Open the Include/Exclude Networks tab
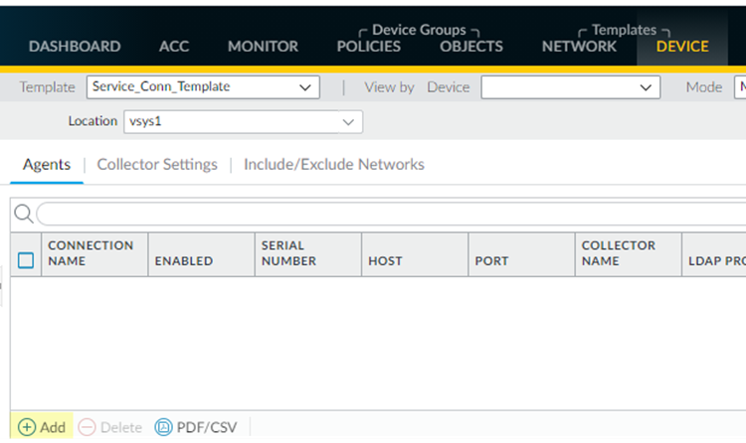 coord(333,164)
